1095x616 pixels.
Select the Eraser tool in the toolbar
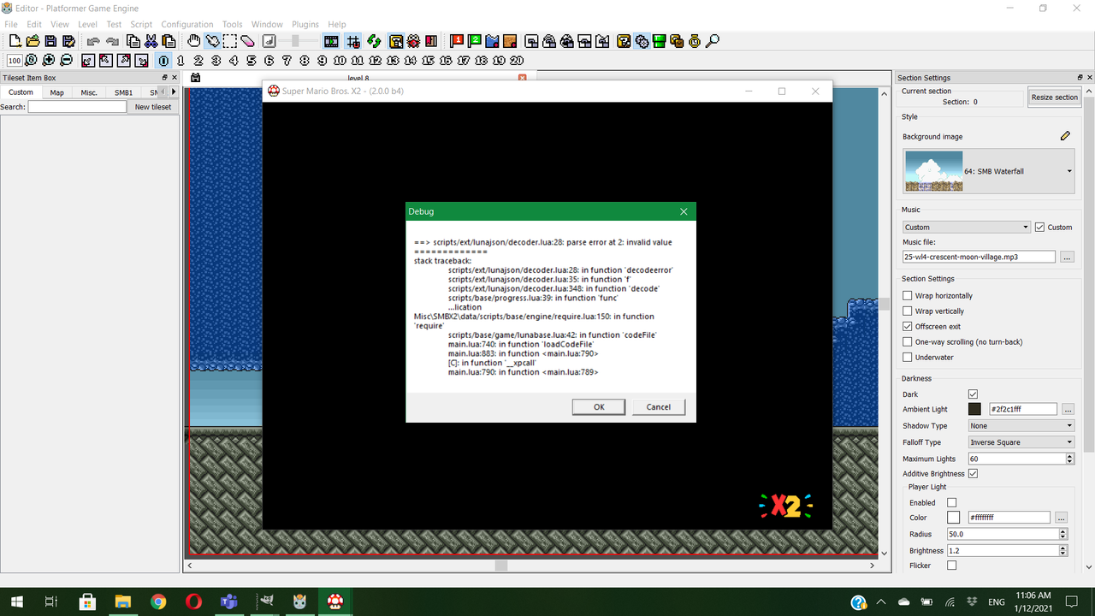(246, 40)
